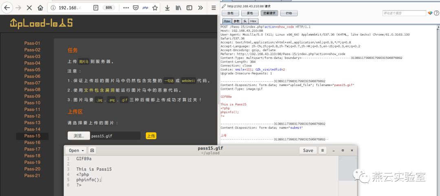Image resolution: width=440 pixels, height=196 pixels.
Task: Open Pass-06 in sidebar
Action: point(32,76)
